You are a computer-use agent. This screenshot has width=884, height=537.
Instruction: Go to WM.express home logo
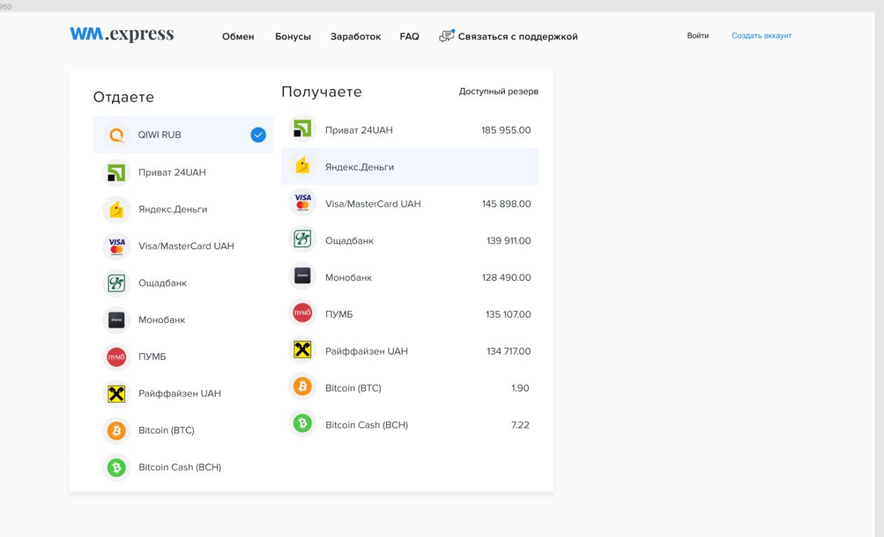[122, 35]
